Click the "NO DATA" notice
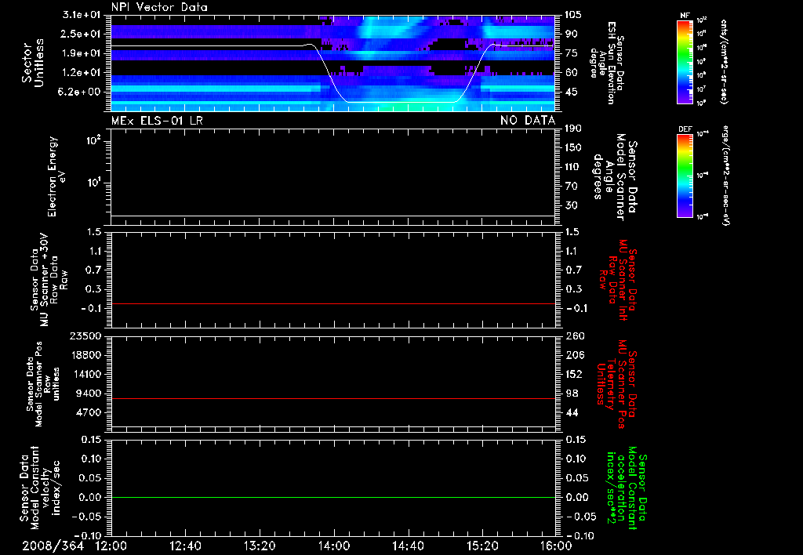Viewport: 803px width, 555px height. pyautogui.click(x=528, y=121)
